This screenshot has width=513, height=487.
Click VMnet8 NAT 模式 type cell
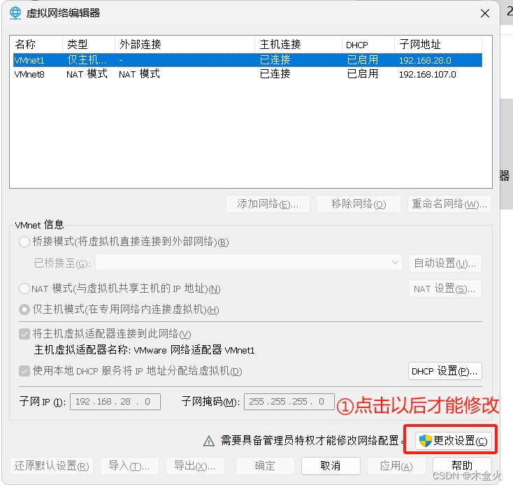coord(87,74)
